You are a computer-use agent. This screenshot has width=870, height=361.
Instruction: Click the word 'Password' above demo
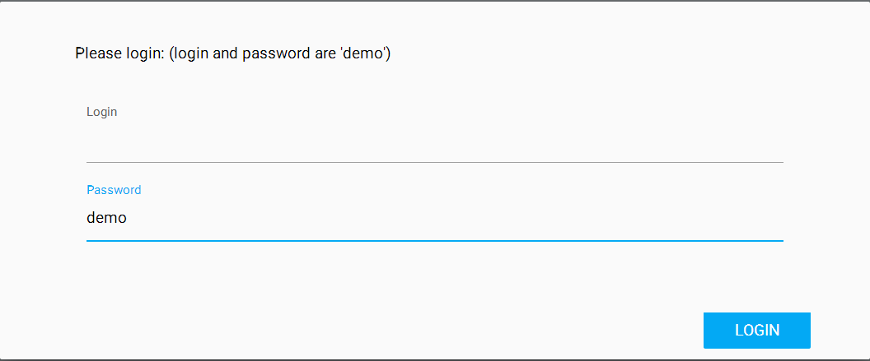(114, 190)
